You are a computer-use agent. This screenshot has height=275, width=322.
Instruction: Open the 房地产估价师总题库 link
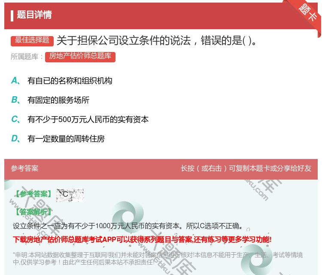(80, 57)
